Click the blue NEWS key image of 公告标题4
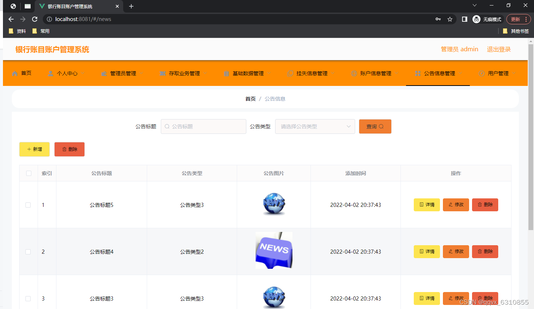 274,250
